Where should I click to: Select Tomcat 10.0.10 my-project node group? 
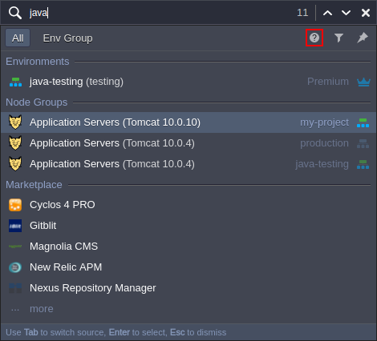tap(188, 122)
